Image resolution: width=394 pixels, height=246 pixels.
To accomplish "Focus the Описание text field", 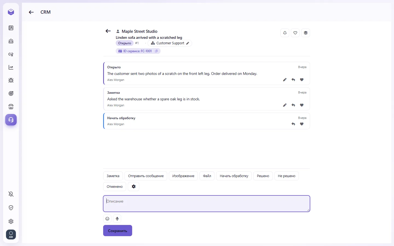I will click(x=207, y=204).
